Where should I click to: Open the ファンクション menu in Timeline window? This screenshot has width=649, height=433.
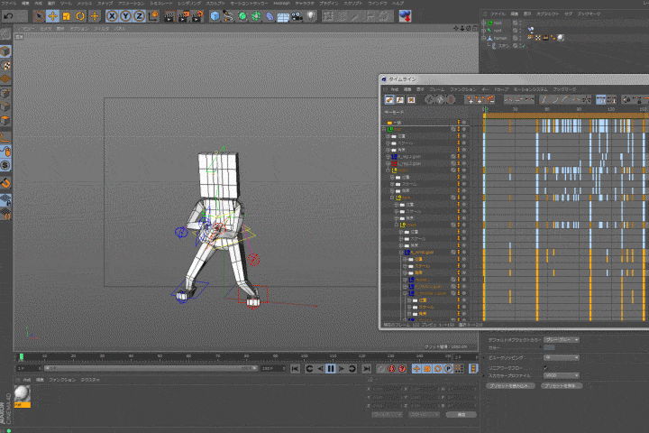(x=462, y=89)
